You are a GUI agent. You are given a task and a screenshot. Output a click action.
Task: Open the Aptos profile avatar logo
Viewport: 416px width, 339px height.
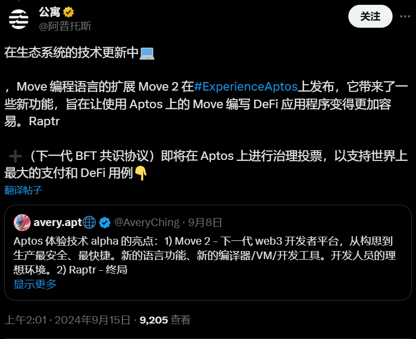coord(19,19)
